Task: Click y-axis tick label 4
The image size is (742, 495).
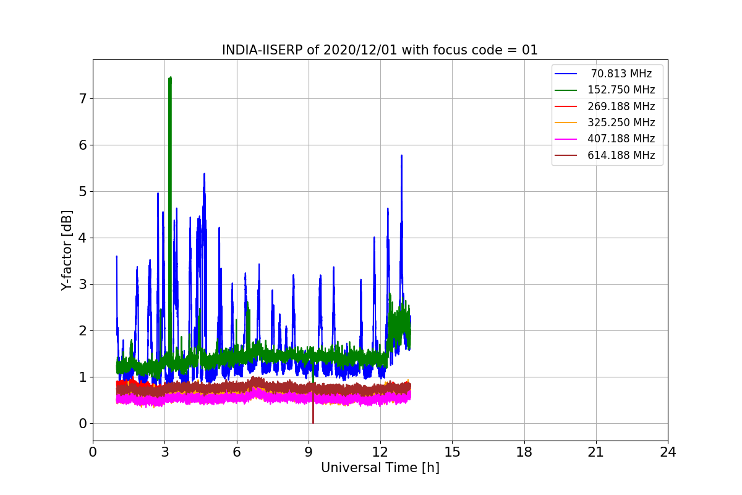Action: (x=83, y=238)
